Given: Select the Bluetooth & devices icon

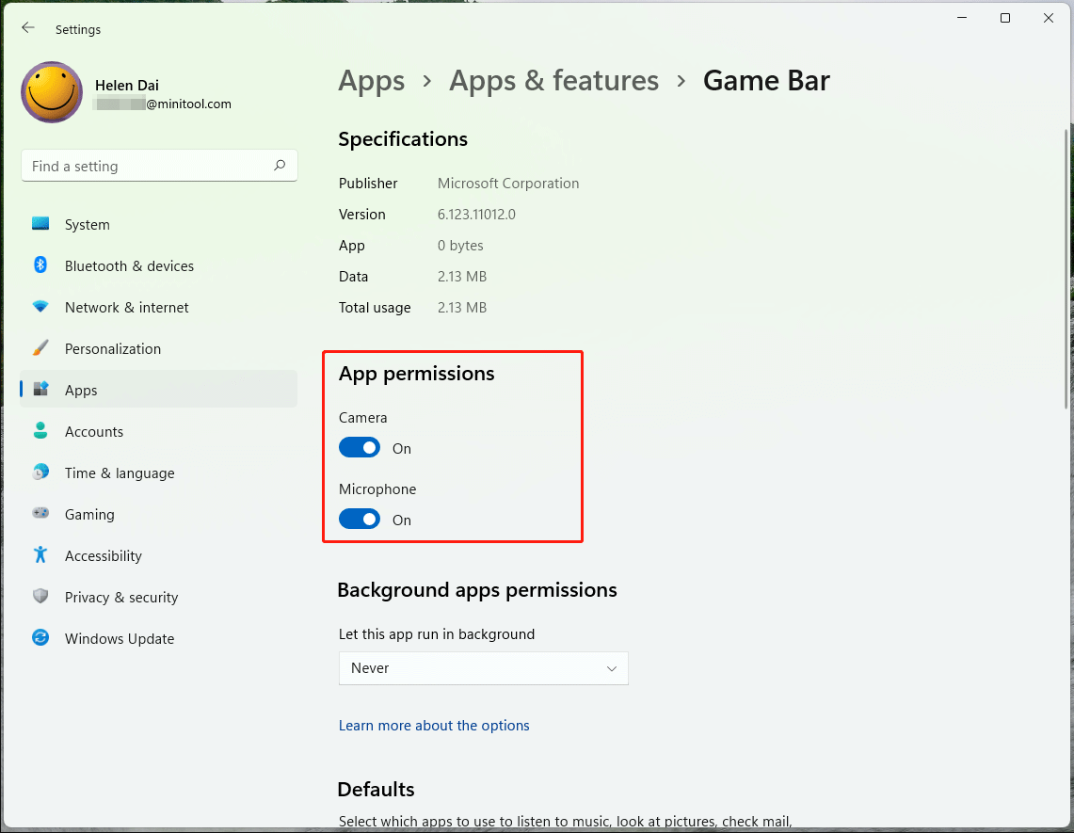Looking at the screenshot, I should pos(40,265).
